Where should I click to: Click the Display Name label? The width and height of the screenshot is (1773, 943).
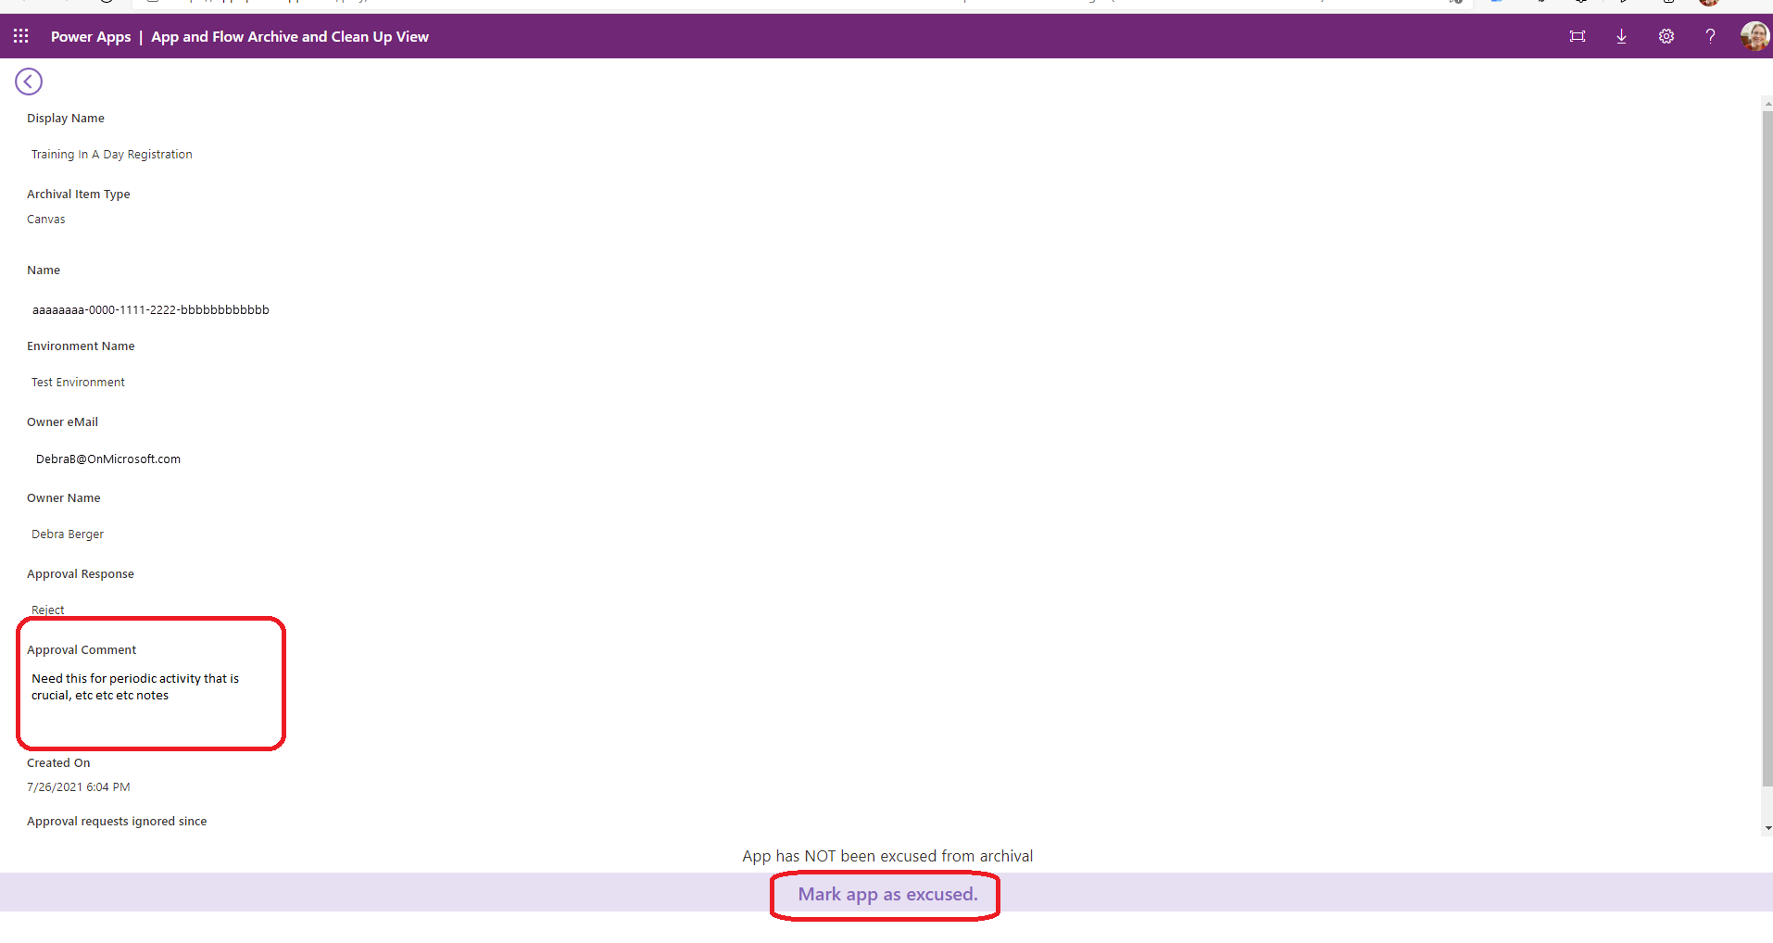66,119
